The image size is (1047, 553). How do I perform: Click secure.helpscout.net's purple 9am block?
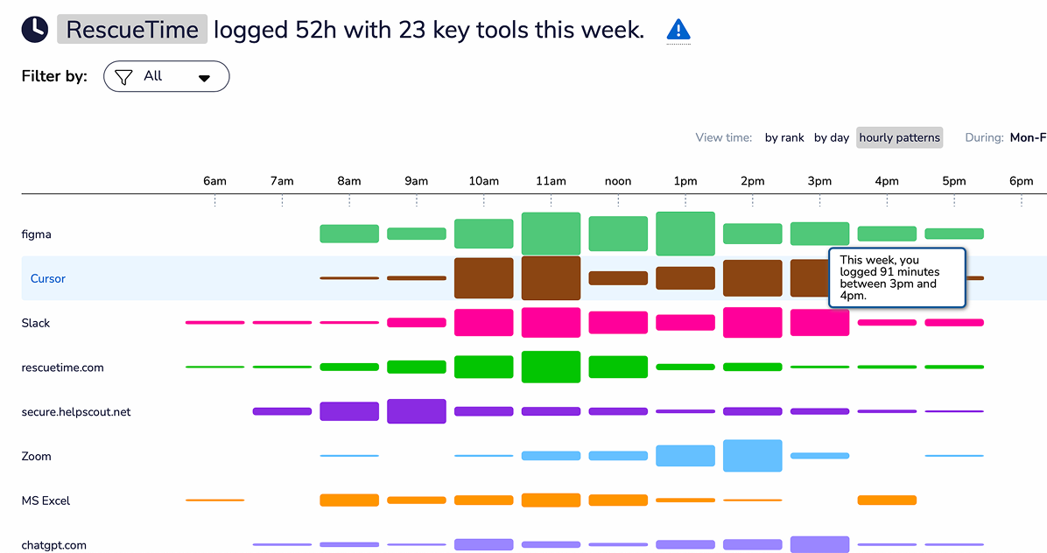coord(417,411)
